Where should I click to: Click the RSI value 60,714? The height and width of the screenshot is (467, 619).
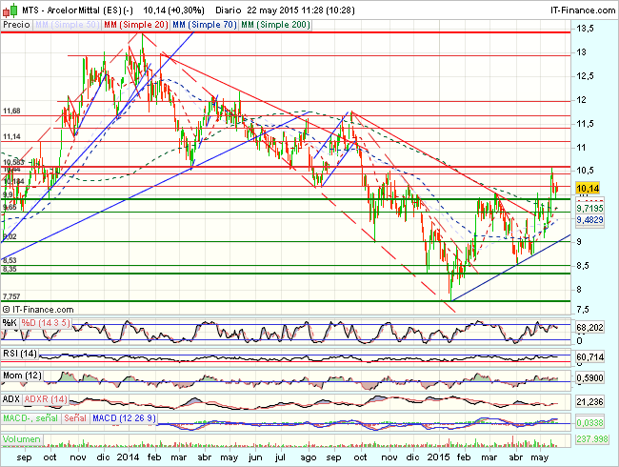[589, 357]
